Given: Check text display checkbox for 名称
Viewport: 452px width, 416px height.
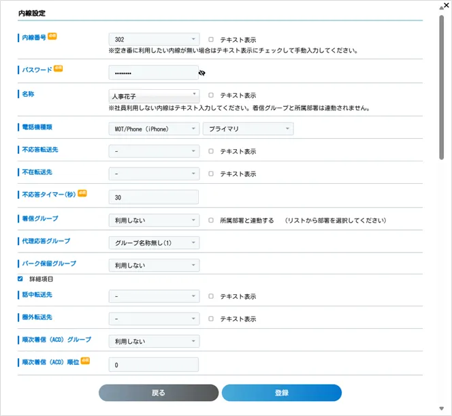Looking at the screenshot, I should coord(211,95).
